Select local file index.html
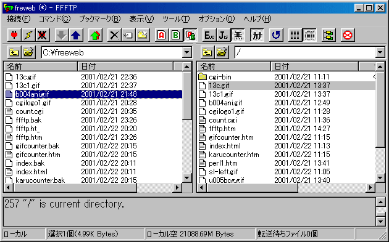Viewport: 389px width, 242px height. point(31,172)
